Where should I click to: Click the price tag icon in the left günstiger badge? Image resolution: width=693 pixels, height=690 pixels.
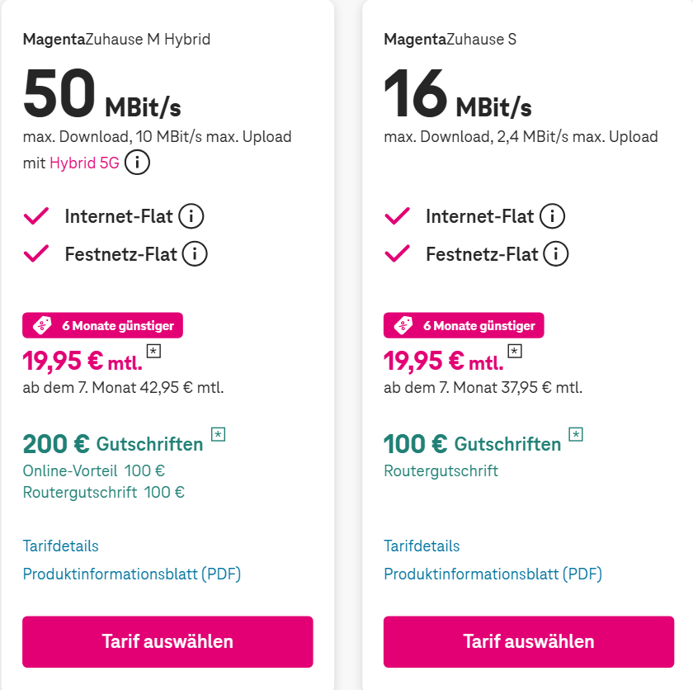point(40,324)
